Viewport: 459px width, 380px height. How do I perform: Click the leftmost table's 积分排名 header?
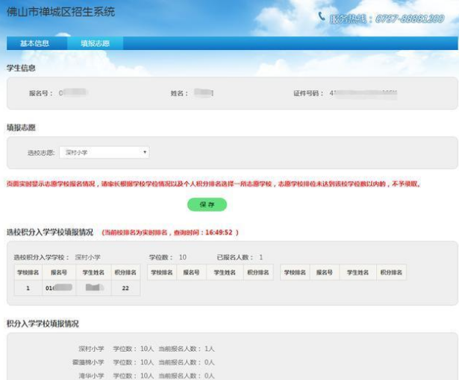point(125,273)
